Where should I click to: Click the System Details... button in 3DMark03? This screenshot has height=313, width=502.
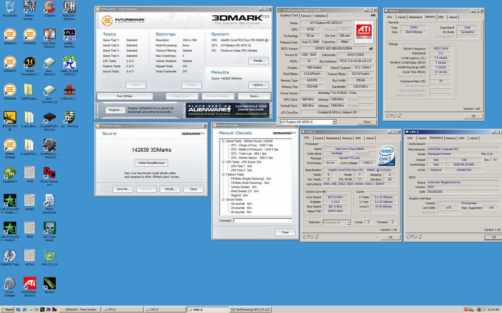pos(259,61)
